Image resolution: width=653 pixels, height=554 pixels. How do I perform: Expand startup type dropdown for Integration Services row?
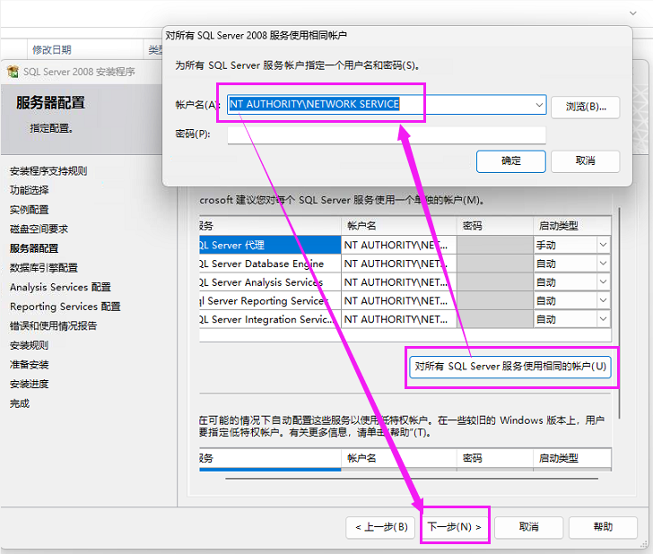(x=603, y=319)
